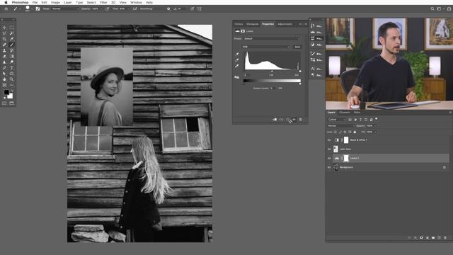Switch to the Histogram tab
The image size is (453, 255).
[x=252, y=24]
